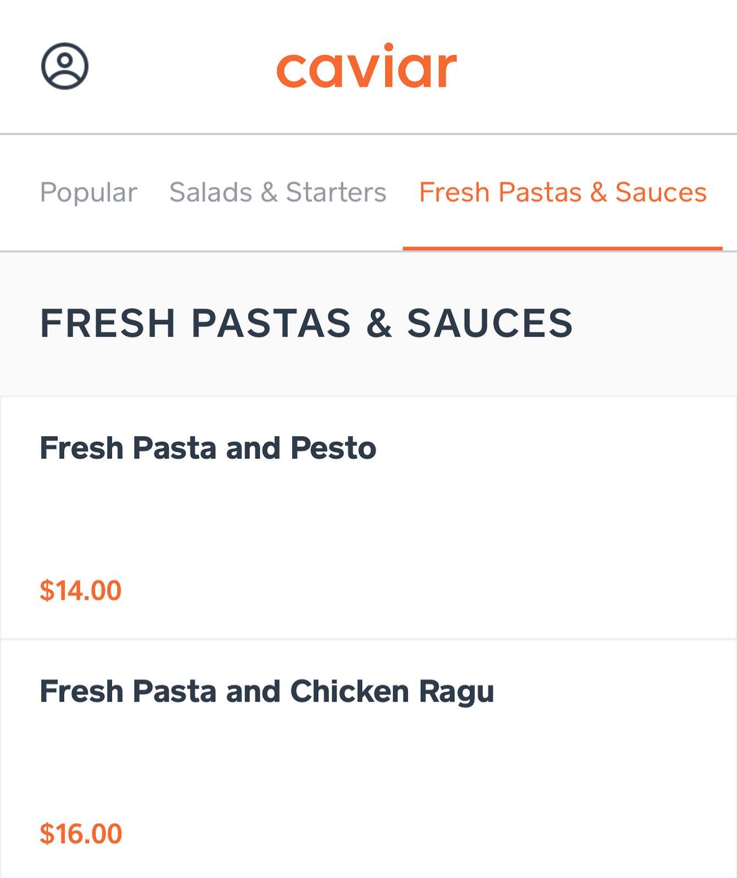
Task: Select the Fresh Pastas & Sauces tab
Action: point(562,193)
